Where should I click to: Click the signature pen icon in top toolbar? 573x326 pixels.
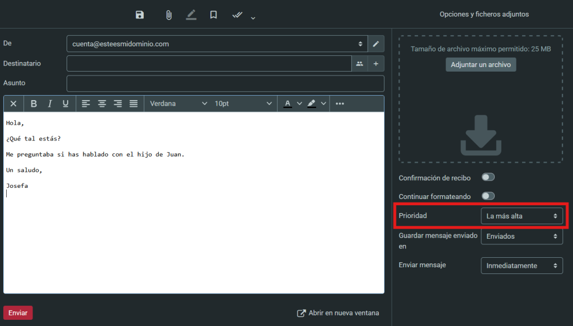(x=191, y=15)
